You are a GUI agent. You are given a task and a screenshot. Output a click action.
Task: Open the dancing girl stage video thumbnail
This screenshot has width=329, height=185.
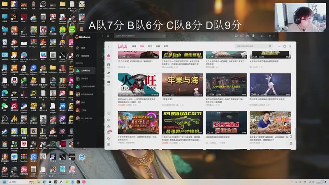[x=270, y=85]
